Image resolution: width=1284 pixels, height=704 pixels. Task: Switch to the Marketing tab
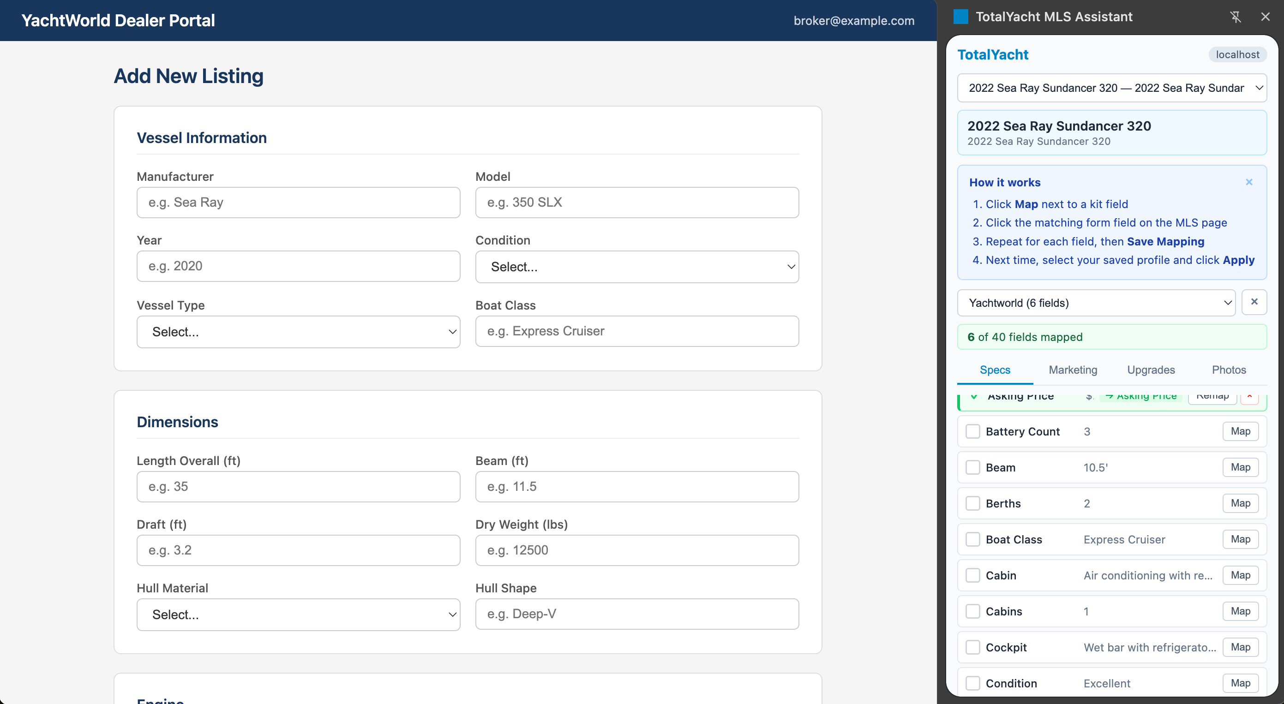coord(1073,370)
